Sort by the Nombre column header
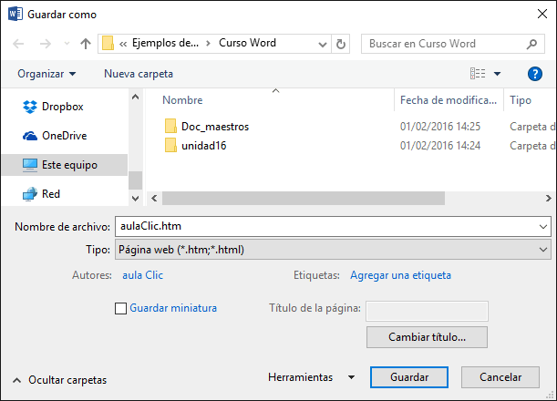The width and height of the screenshot is (557, 401). pos(182,100)
